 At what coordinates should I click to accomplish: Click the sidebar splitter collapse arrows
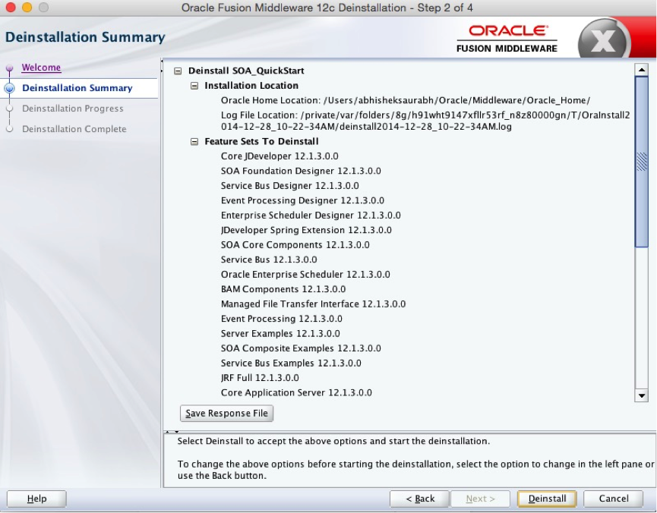(162, 66)
